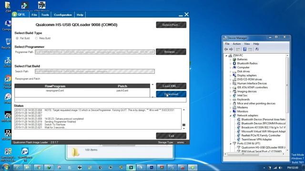
Task: Click the Back arrow in Device Manager toolbar
Action: point(226,49)
